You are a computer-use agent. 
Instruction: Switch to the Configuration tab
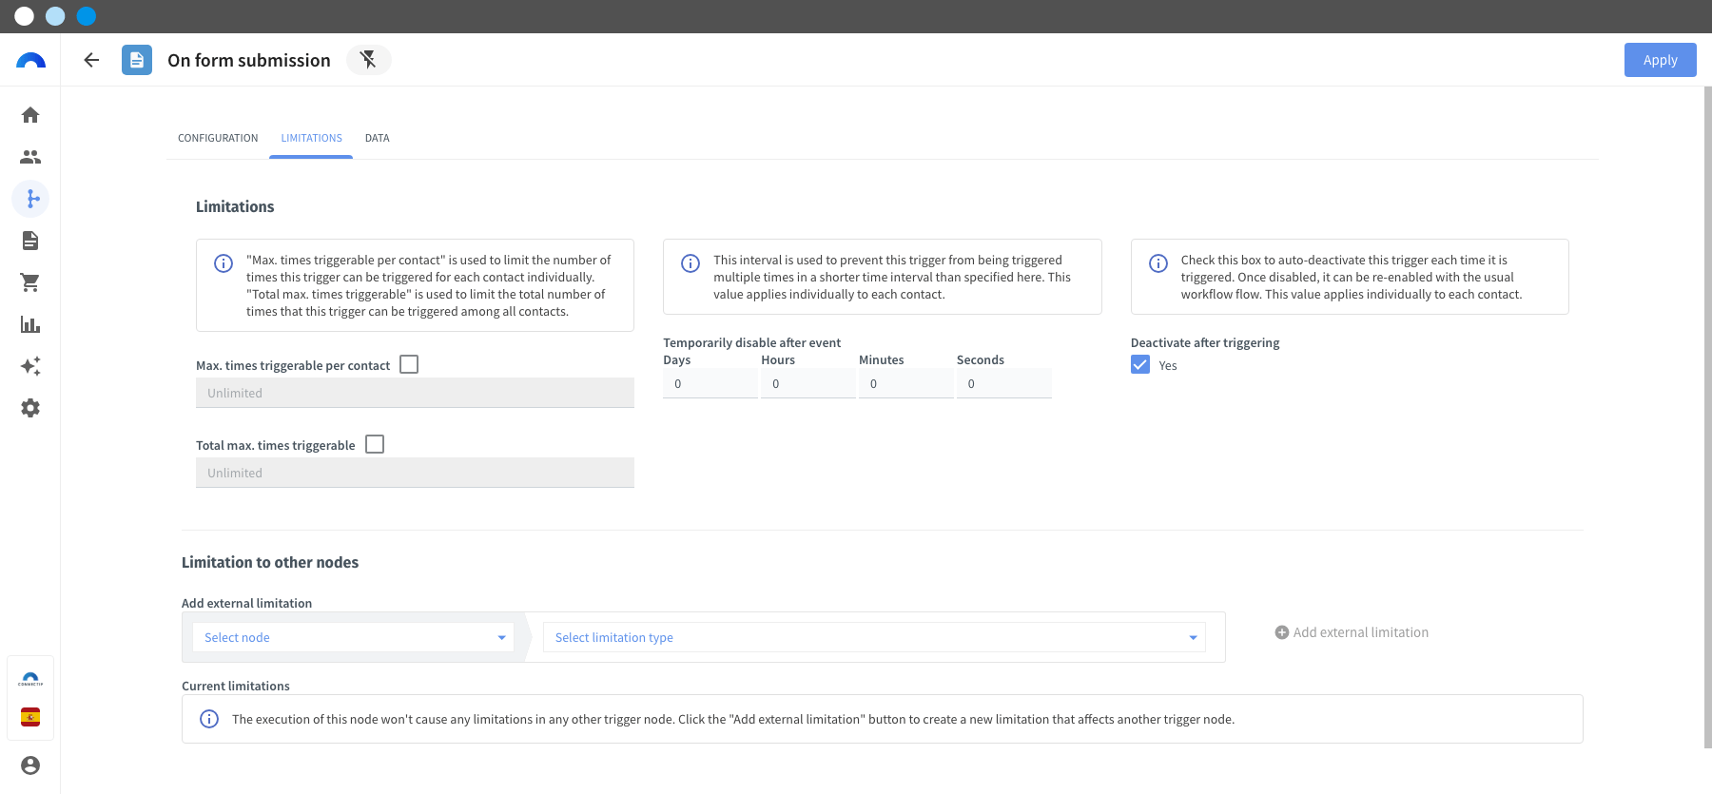tap(218, 138)
